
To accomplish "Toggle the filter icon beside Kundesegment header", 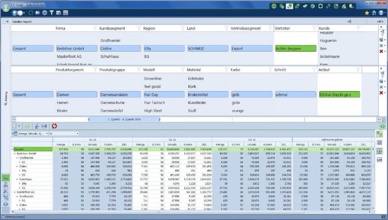I will 139,28.
